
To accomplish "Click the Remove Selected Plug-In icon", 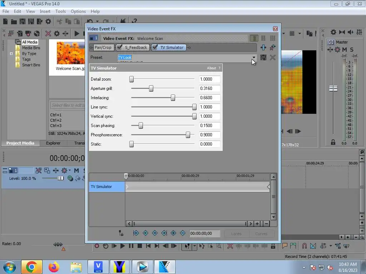I will 272,47.
